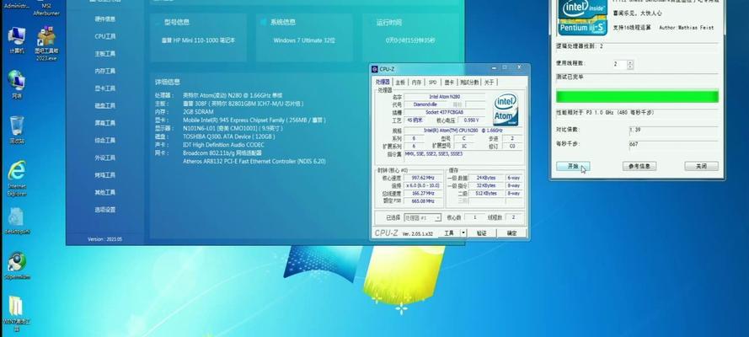Click the CPU-Z title bar icon

pyautogui.click(x=375, y=69)
